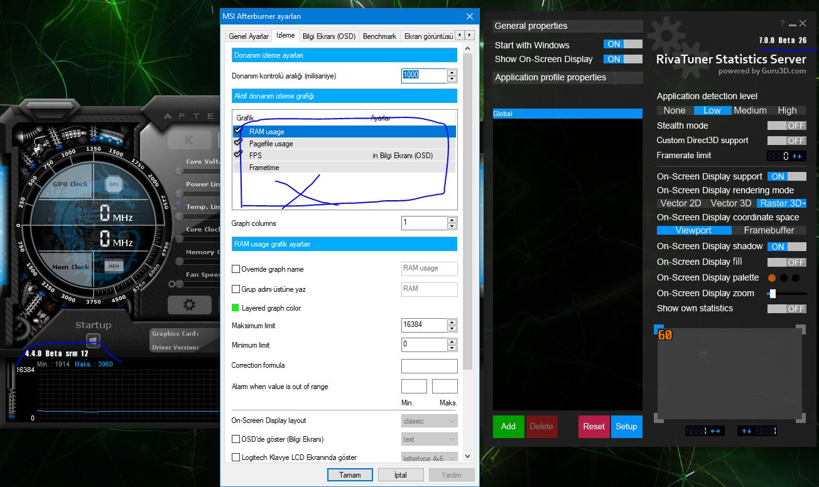Image resolution: width=819 pixels, height=487 pixels.
Task: Toggle the Startup Windows logo icon
Action: point(93,341)
